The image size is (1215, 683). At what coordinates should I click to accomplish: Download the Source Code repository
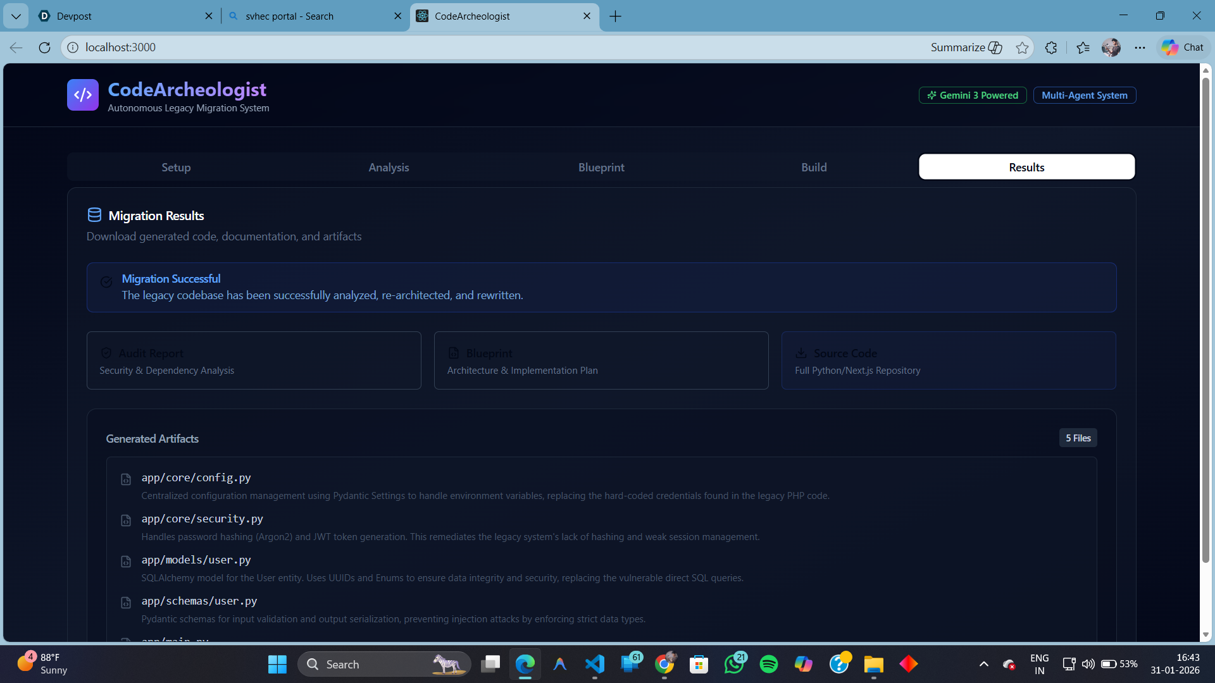[x=948, y=360]
